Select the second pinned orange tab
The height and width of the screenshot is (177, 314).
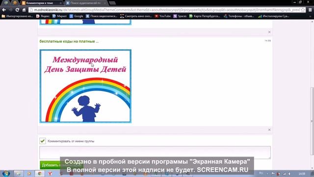coord(15,3)
